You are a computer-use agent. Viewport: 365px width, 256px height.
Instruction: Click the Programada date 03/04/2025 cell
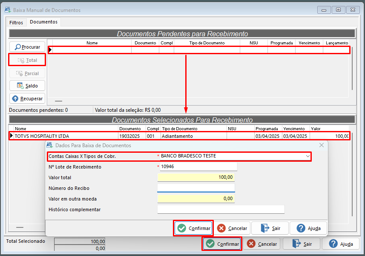tap(268, 136)
